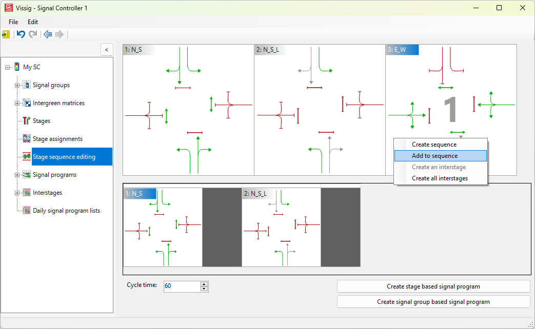This screenshot has width=535, height=329.
Task: Collapse the My SC root node
Action: click(7, 67)
